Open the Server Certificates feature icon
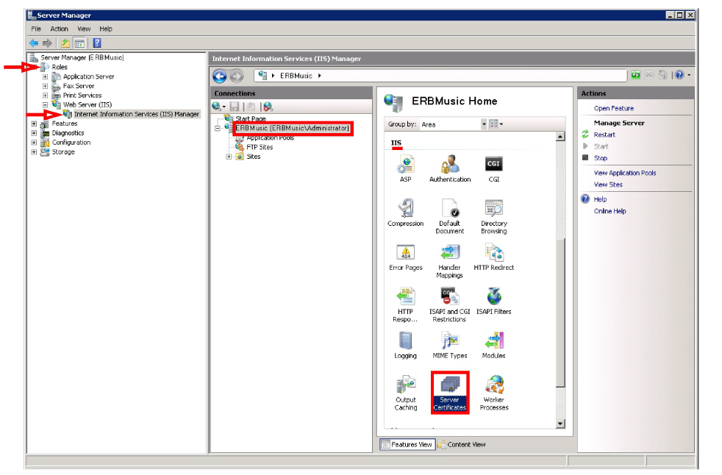 click(449, 390)
